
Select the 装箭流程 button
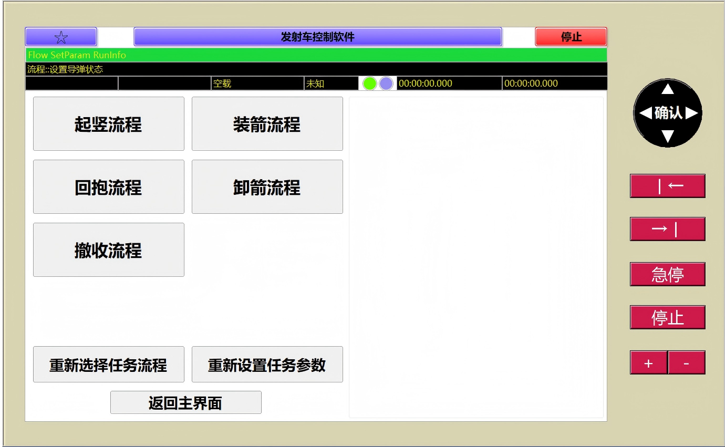click(x=267, y=124)
